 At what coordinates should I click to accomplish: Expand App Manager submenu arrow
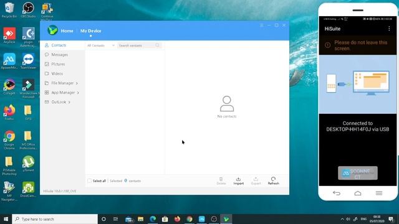(x=78, y=93)
